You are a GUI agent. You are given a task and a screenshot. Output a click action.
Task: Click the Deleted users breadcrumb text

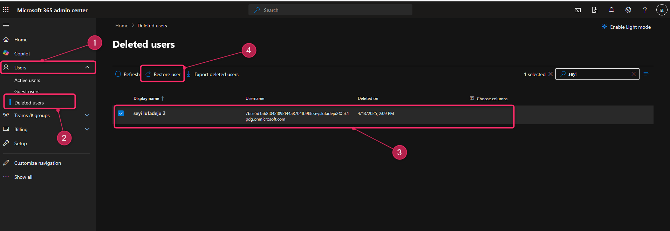(152, 26)
